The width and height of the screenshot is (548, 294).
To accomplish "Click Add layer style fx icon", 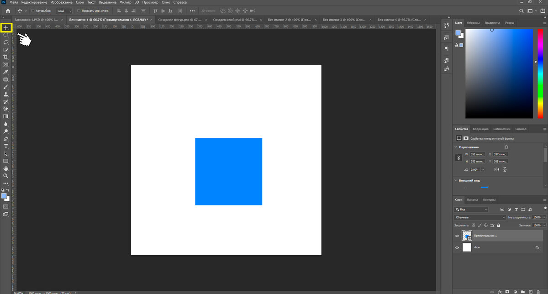I will pyautogui.click(x=500, y=291).
